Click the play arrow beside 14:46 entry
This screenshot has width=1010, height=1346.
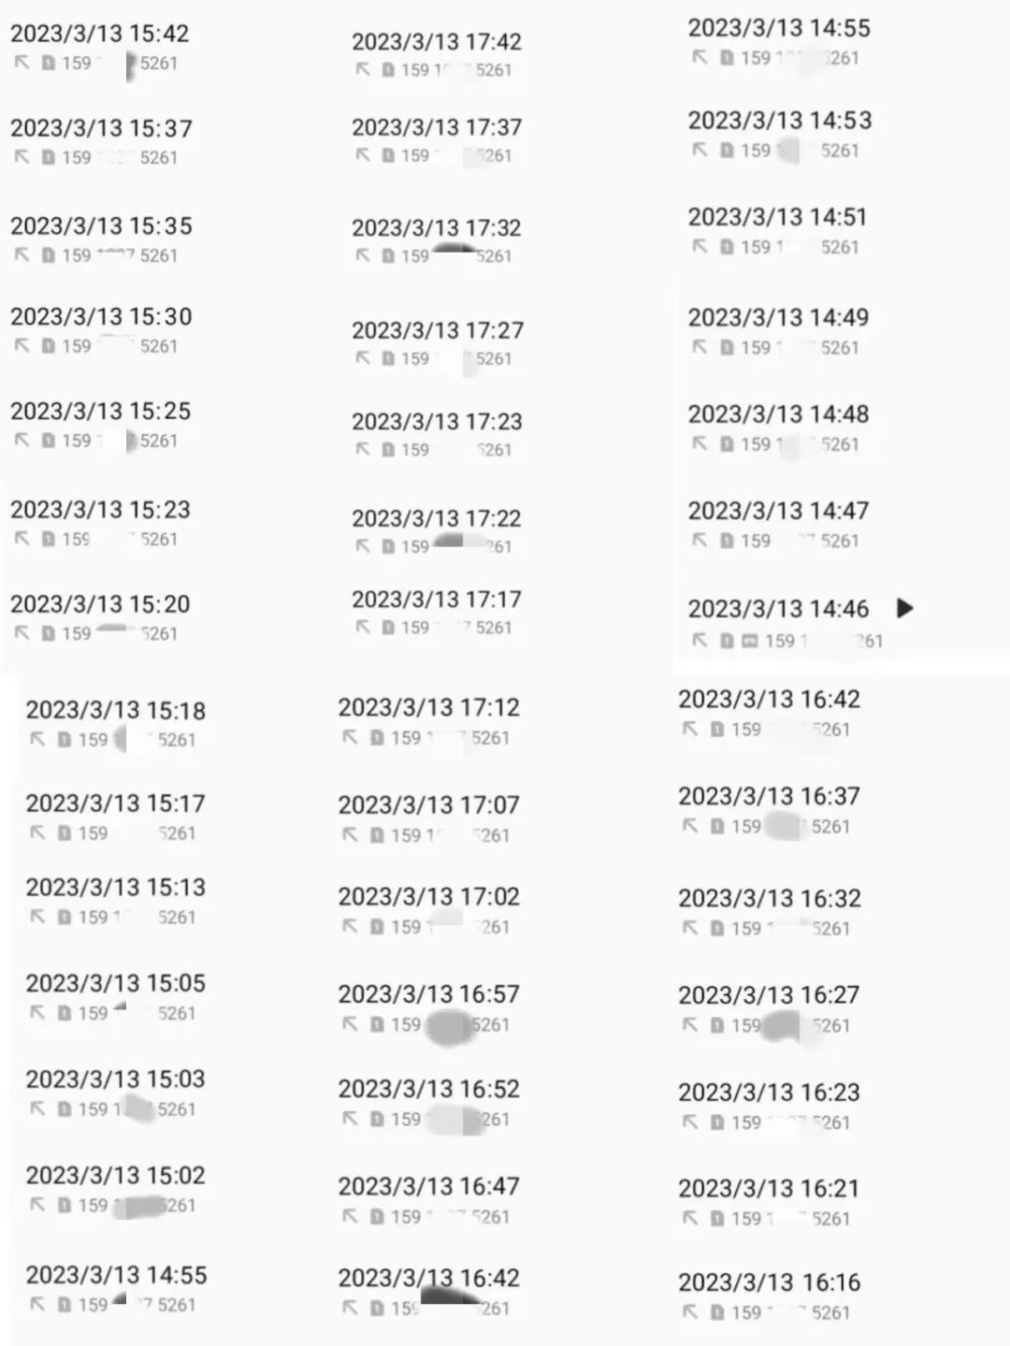904,609
